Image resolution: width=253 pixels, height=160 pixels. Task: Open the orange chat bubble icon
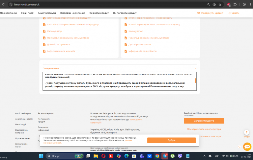[247, 147]
